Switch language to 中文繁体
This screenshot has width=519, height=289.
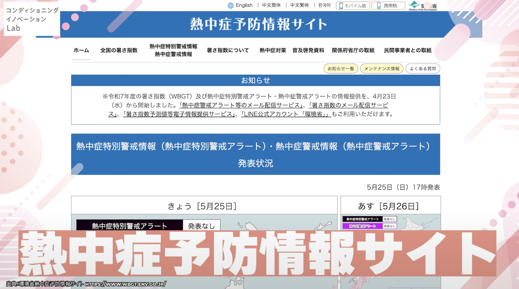point(299,5)
